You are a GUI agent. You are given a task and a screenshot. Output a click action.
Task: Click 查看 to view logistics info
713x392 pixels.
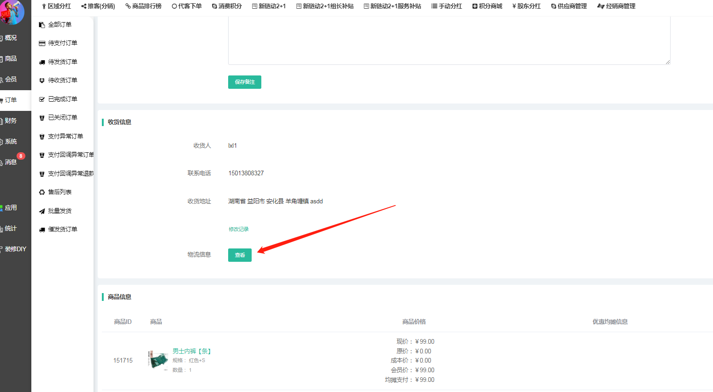tap(240, 255)
